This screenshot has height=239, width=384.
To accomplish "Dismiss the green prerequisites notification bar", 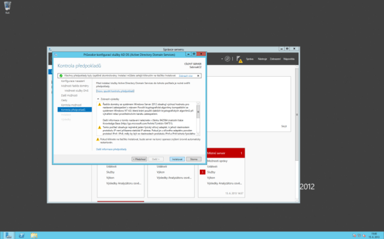I will (198, 76).
